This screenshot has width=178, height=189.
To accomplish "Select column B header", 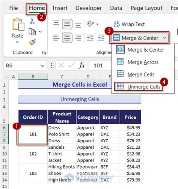I will point(33,76).
